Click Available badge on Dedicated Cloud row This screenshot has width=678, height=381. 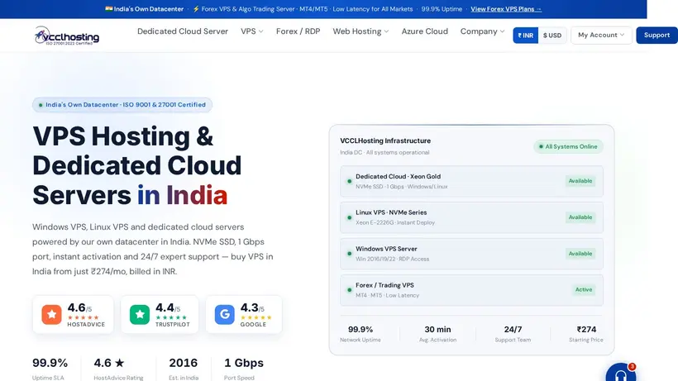[x=580, y=181]
